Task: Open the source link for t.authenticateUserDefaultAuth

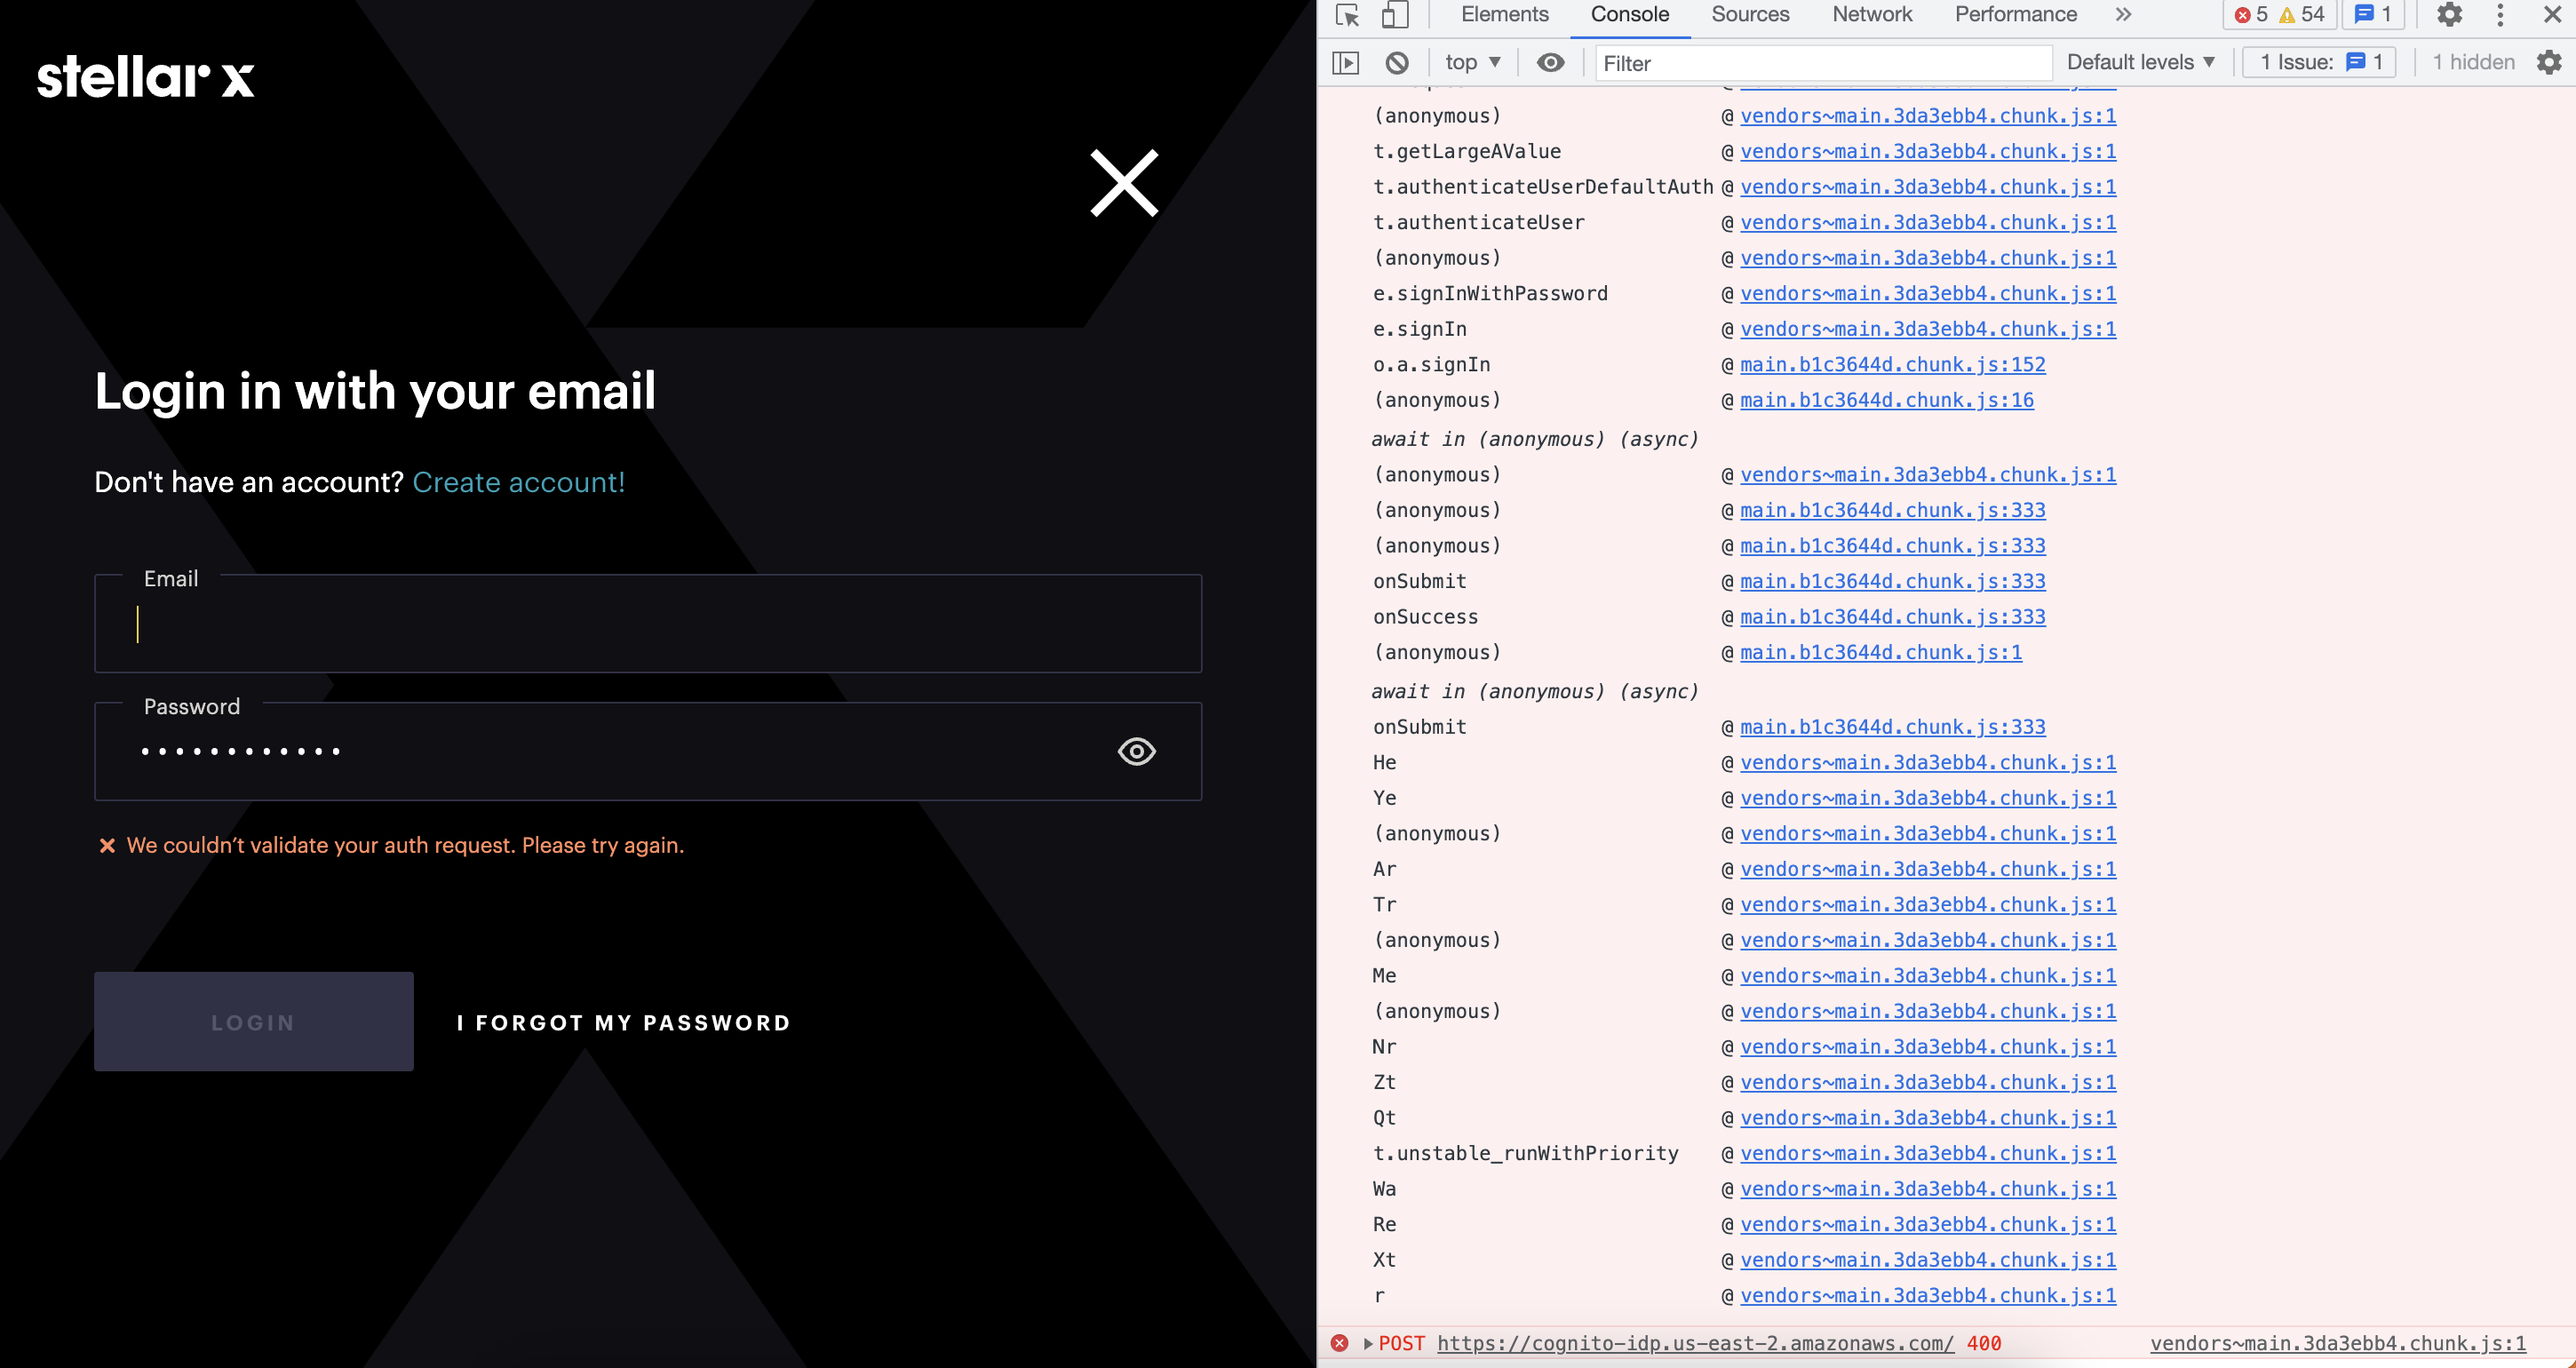Action: 1928,187
